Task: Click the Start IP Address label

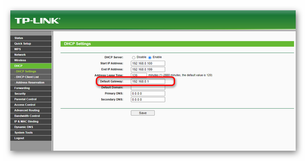Action: click(x=112, y=63)
